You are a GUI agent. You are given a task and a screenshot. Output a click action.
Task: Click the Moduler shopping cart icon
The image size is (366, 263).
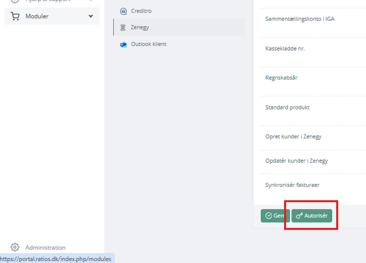point(15,16)
